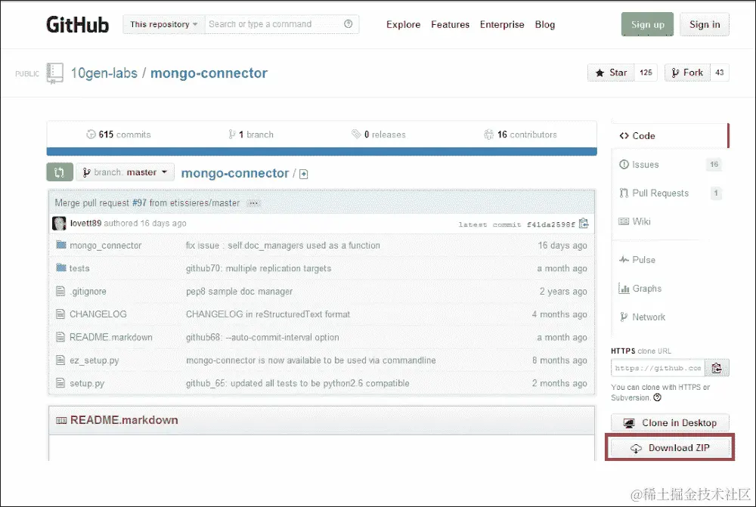Open the Issues sidebar tab

(x=670, y=165)
